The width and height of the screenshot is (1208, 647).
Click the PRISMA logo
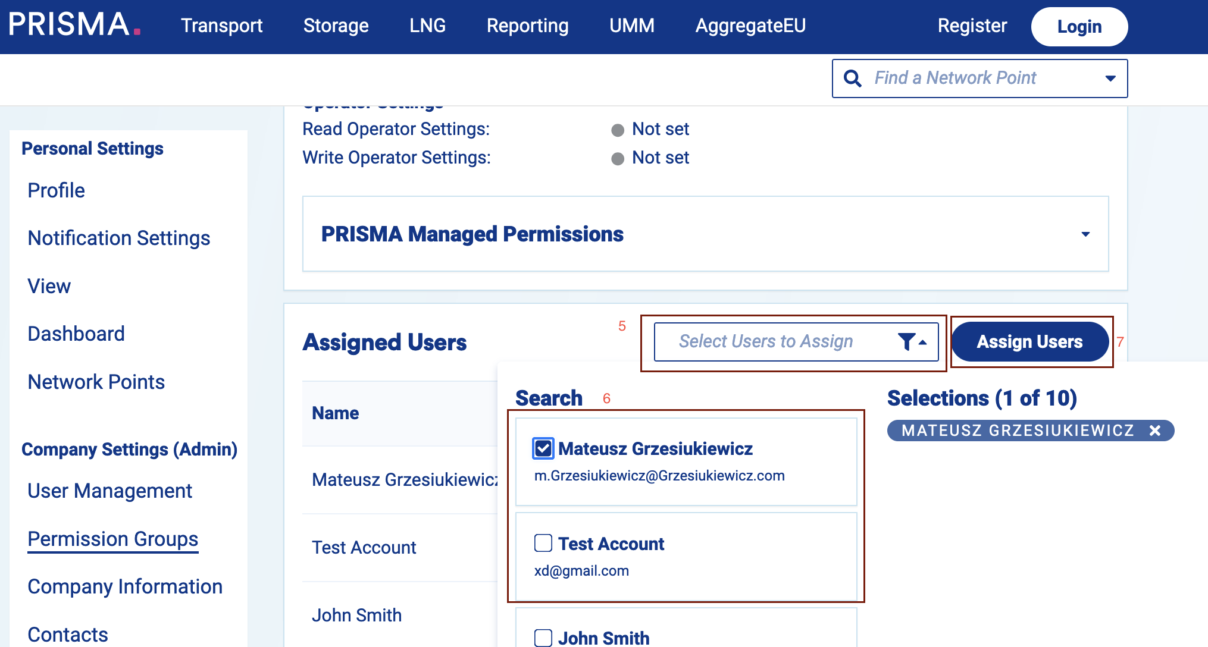(74, 25)
